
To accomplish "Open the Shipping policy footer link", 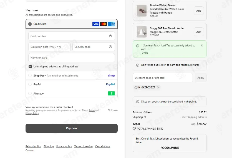I will (49, 146).
